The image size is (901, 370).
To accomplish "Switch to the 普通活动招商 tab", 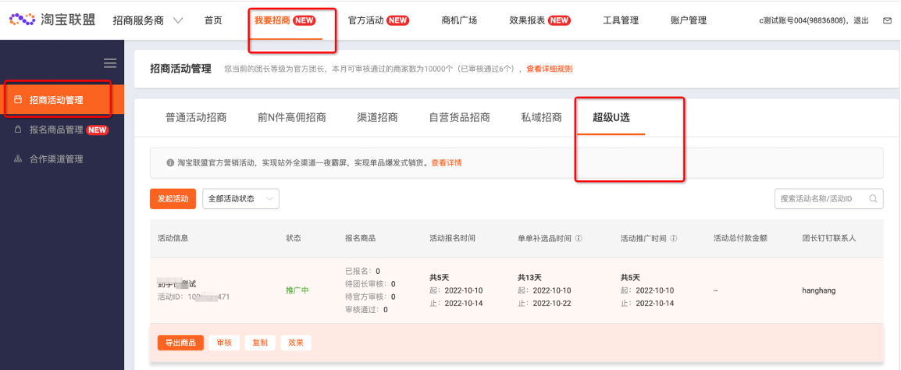I will [196, 118].
